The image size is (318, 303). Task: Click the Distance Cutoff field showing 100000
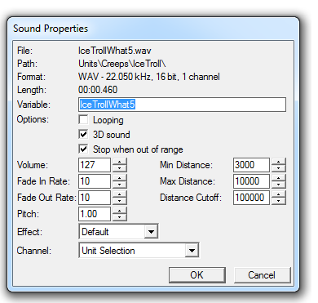click(251, 198)
